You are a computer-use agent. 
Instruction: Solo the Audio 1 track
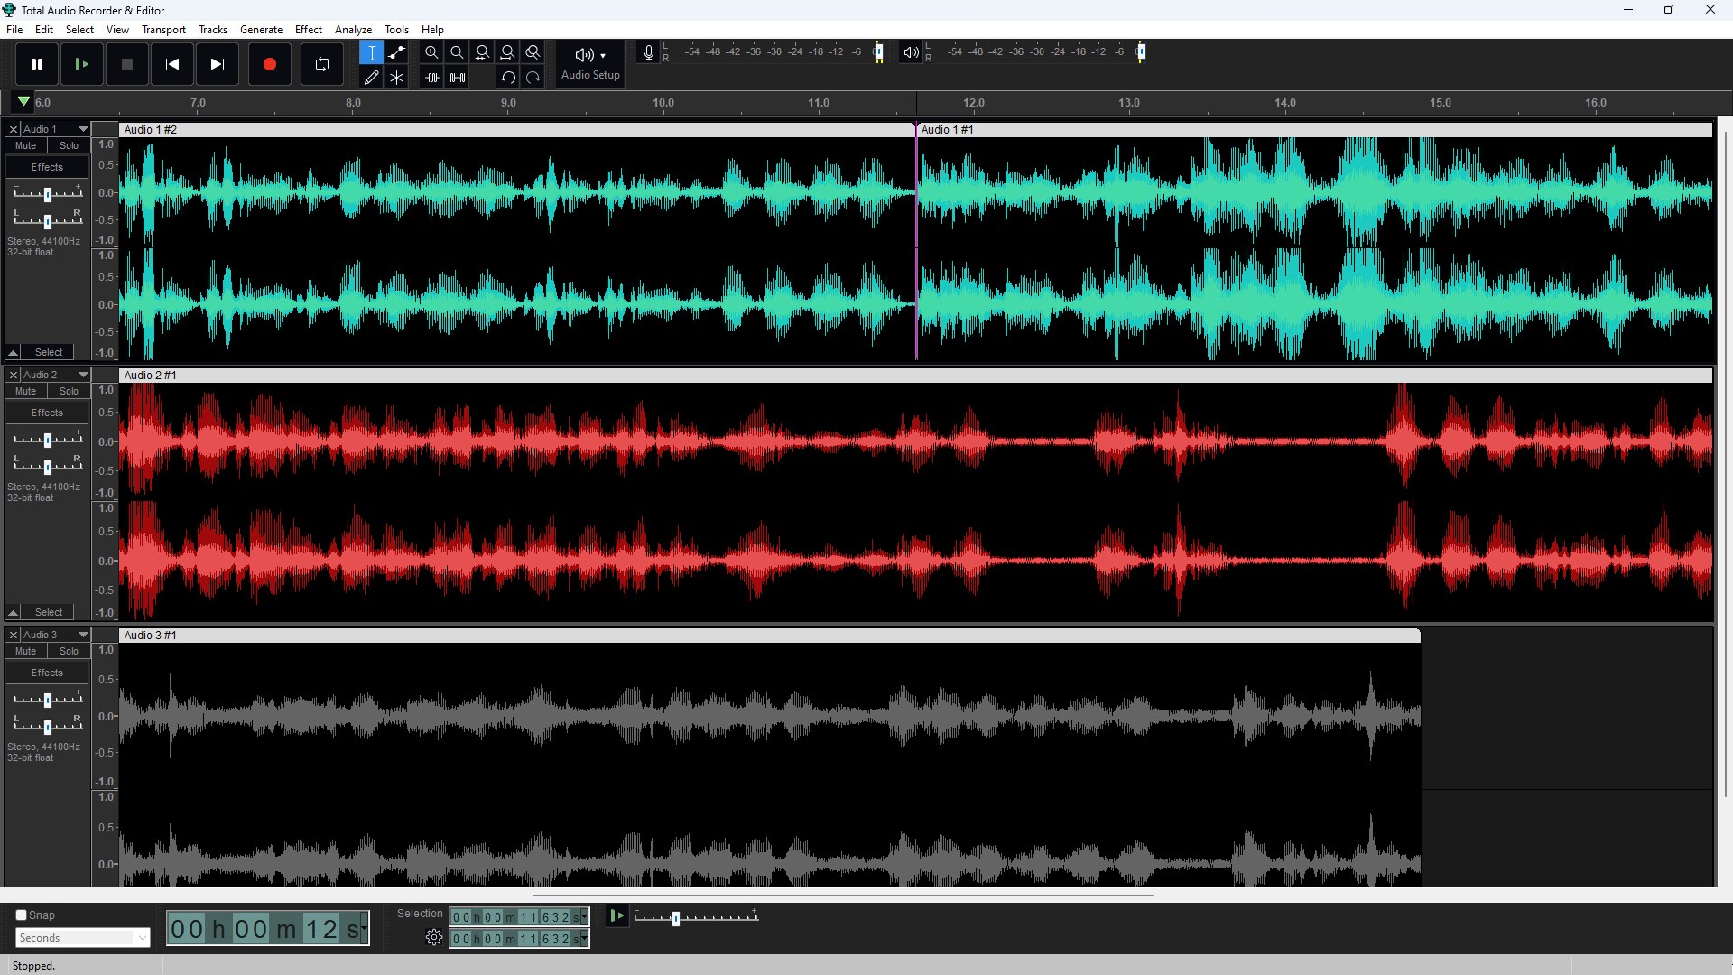coord(68,145)
